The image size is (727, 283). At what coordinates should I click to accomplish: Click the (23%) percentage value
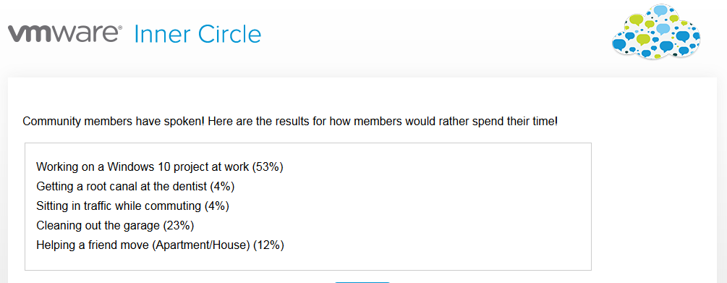(179, 225)
